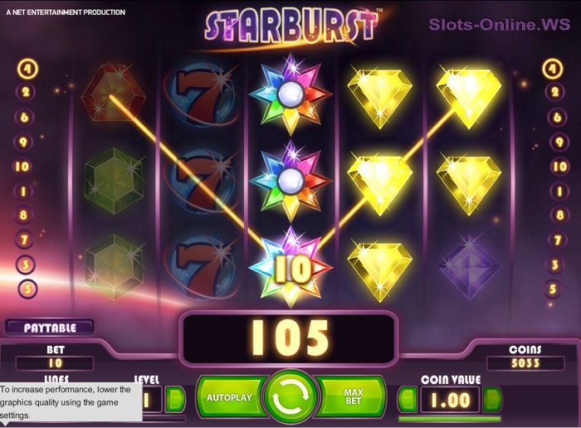Click the Max Bet button

pos(352,397)
